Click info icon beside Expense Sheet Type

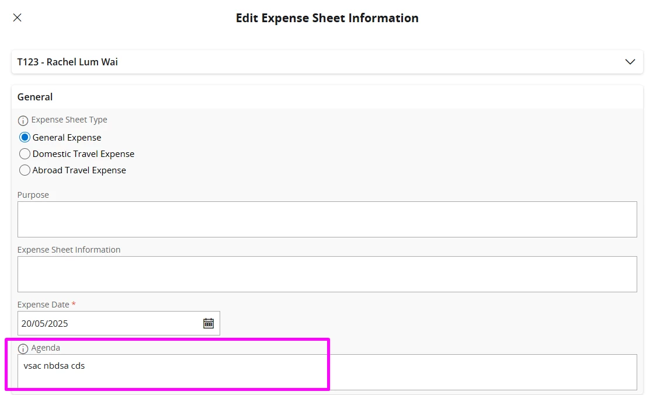point(23,121)
